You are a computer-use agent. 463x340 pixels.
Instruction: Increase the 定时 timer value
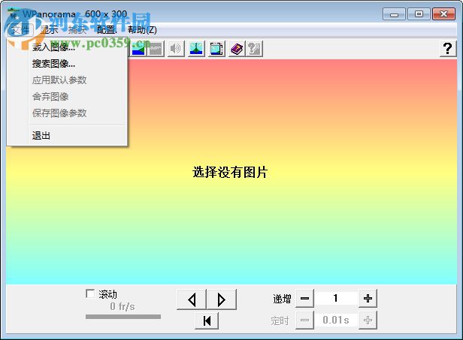[368, 320]
